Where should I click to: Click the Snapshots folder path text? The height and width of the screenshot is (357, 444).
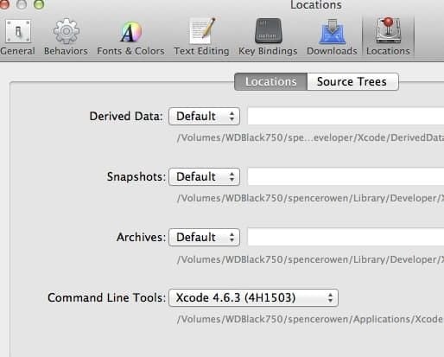click(310, 198)
